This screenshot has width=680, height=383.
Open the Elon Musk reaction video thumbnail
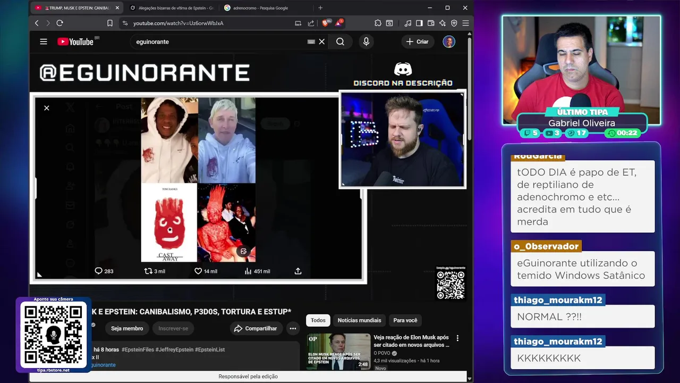(x=338, y=352)
